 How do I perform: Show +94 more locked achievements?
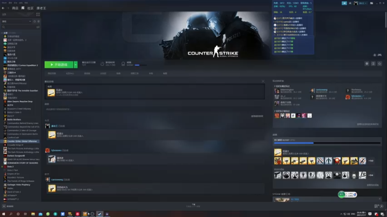(371, 175)
